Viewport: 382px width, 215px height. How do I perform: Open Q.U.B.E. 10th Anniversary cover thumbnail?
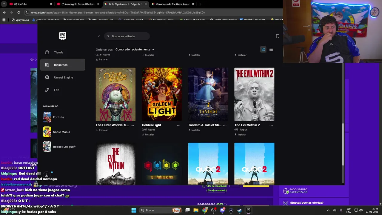(x=162, y=164)
